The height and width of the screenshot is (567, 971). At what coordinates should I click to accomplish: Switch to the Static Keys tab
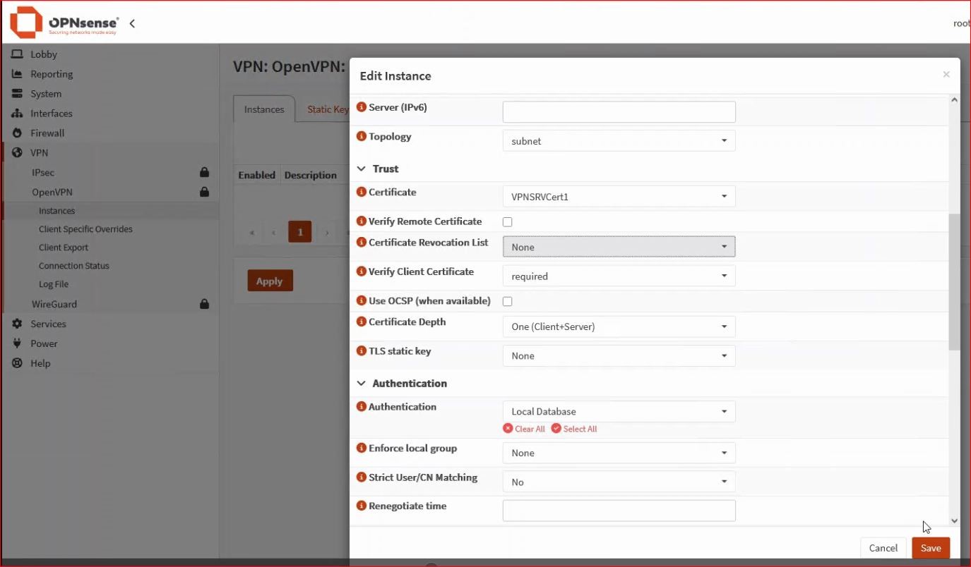(328, 110)
